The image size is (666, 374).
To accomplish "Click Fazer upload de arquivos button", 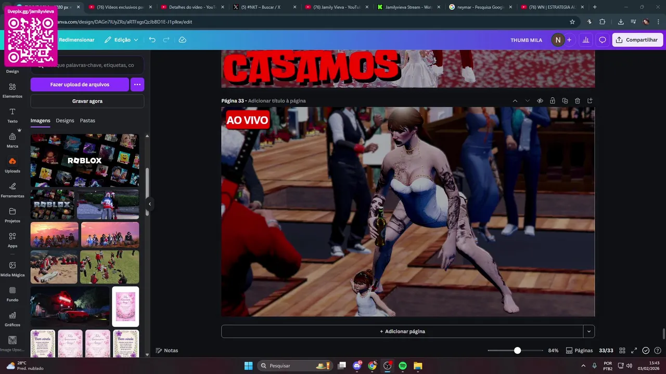I will click(x=80, y=84).
